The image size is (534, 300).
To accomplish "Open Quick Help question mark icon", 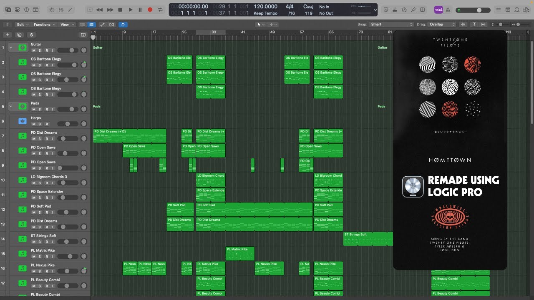I will pyautogui.click(x=27, y=10).
